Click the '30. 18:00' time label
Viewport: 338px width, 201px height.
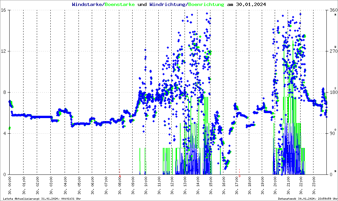pyautogui.click(x=250, y=185)
